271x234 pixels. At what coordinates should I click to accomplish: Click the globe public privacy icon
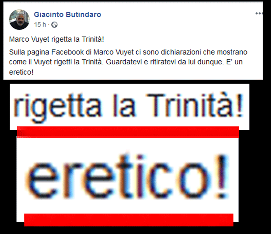54,25
